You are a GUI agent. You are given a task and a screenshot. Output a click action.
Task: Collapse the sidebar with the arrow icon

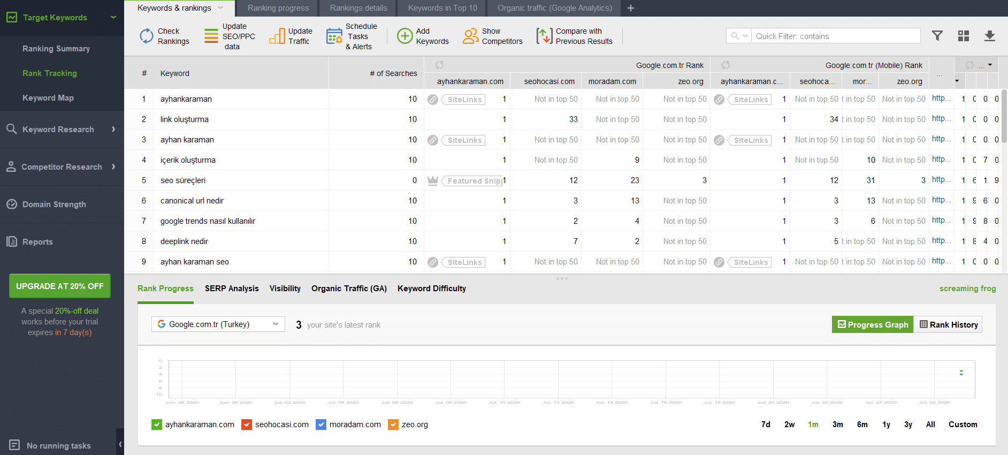(x=120, y=444)
